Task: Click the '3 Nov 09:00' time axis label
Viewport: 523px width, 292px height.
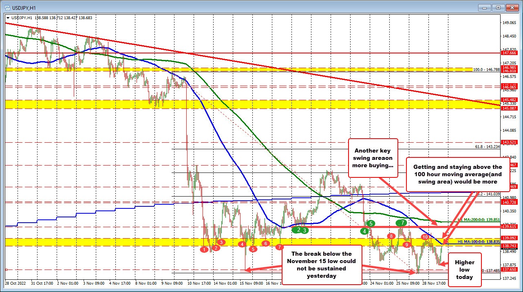Action: 93,283
